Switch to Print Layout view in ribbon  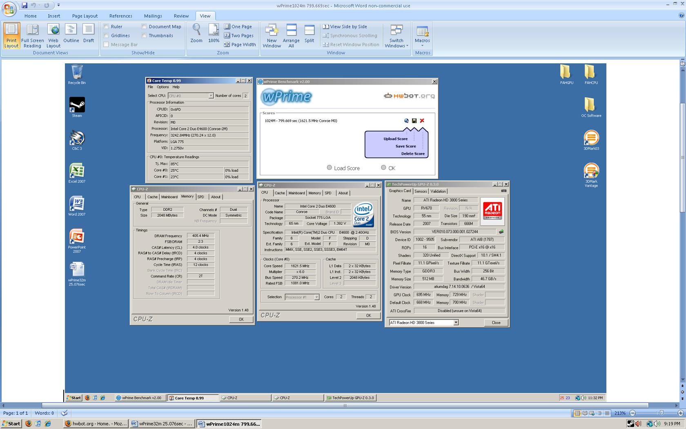[x=11, y=36]
